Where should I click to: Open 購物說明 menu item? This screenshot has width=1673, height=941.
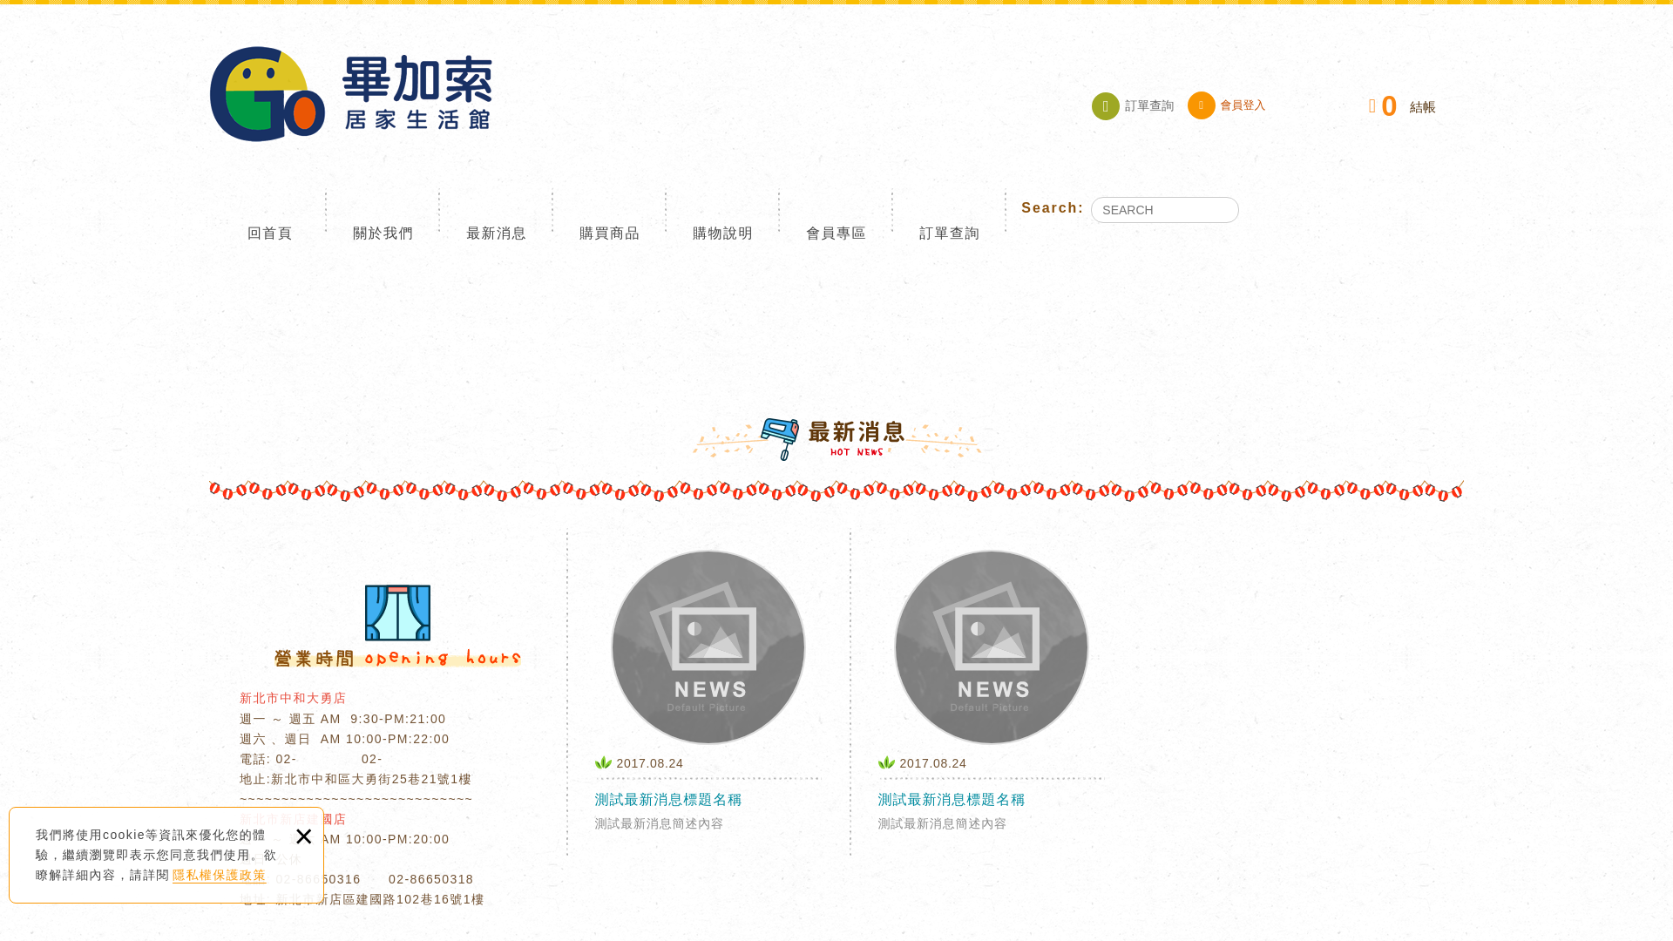723,234
